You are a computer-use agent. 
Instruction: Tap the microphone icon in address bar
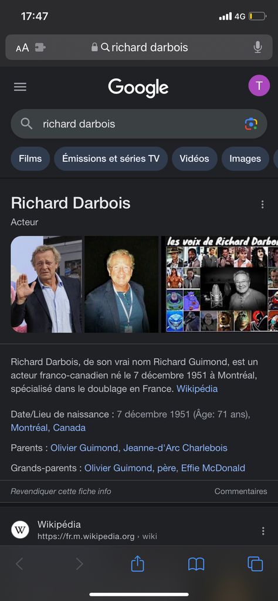pyautogui.click(x=257, y=47)
